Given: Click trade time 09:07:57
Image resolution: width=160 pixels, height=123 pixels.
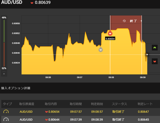Looking at the screenshot, I should [76, 112].
